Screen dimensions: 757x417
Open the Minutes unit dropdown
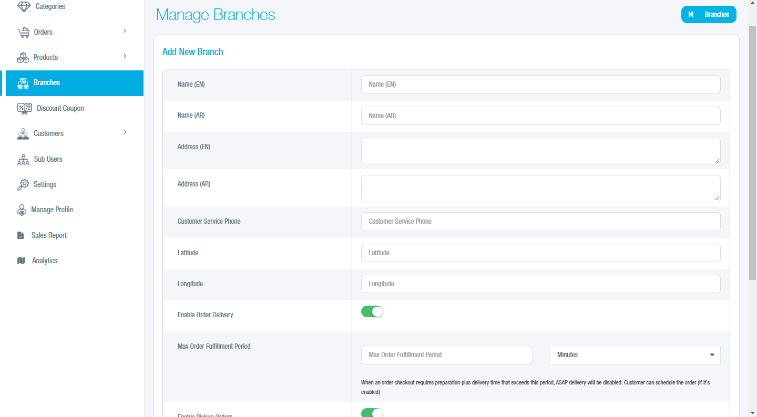635,355
